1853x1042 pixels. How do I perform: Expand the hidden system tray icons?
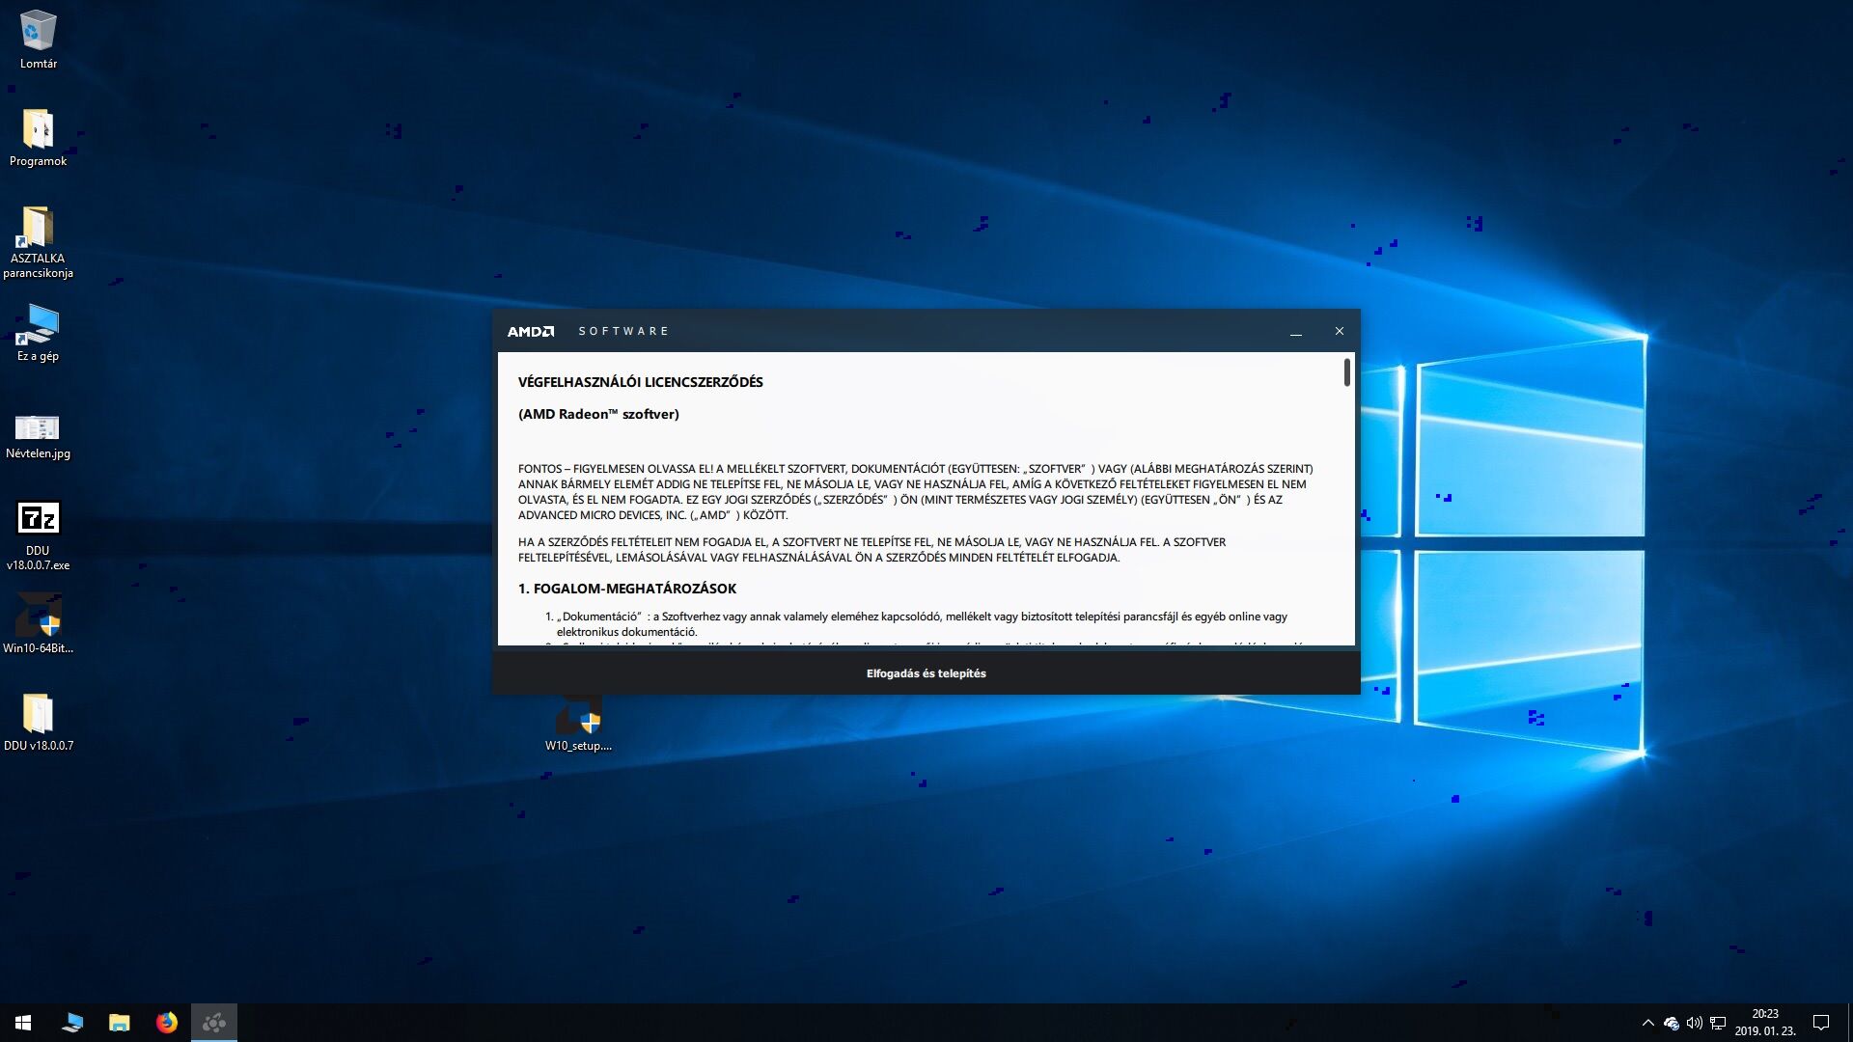click(x=1647, y=1023)
